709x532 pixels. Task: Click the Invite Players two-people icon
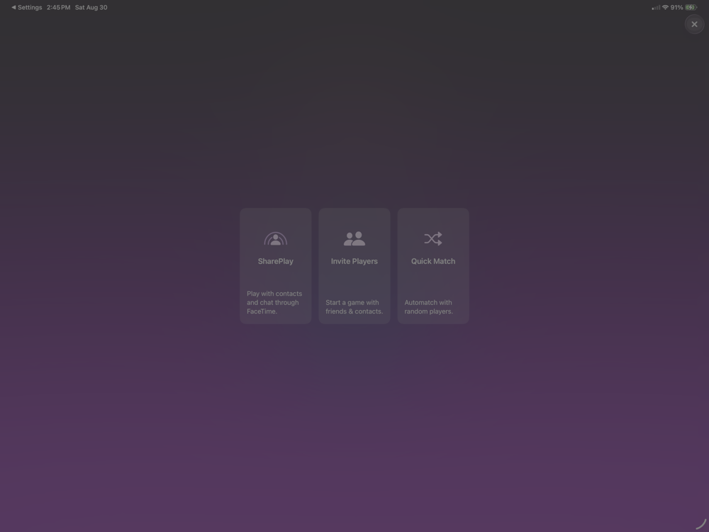click(354, 238)
